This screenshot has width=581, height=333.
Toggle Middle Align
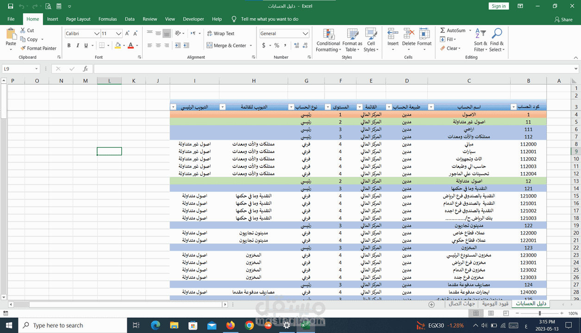[158, 33]
